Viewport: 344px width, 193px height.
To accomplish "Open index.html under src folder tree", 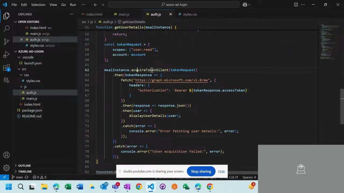I will point(32,104).
